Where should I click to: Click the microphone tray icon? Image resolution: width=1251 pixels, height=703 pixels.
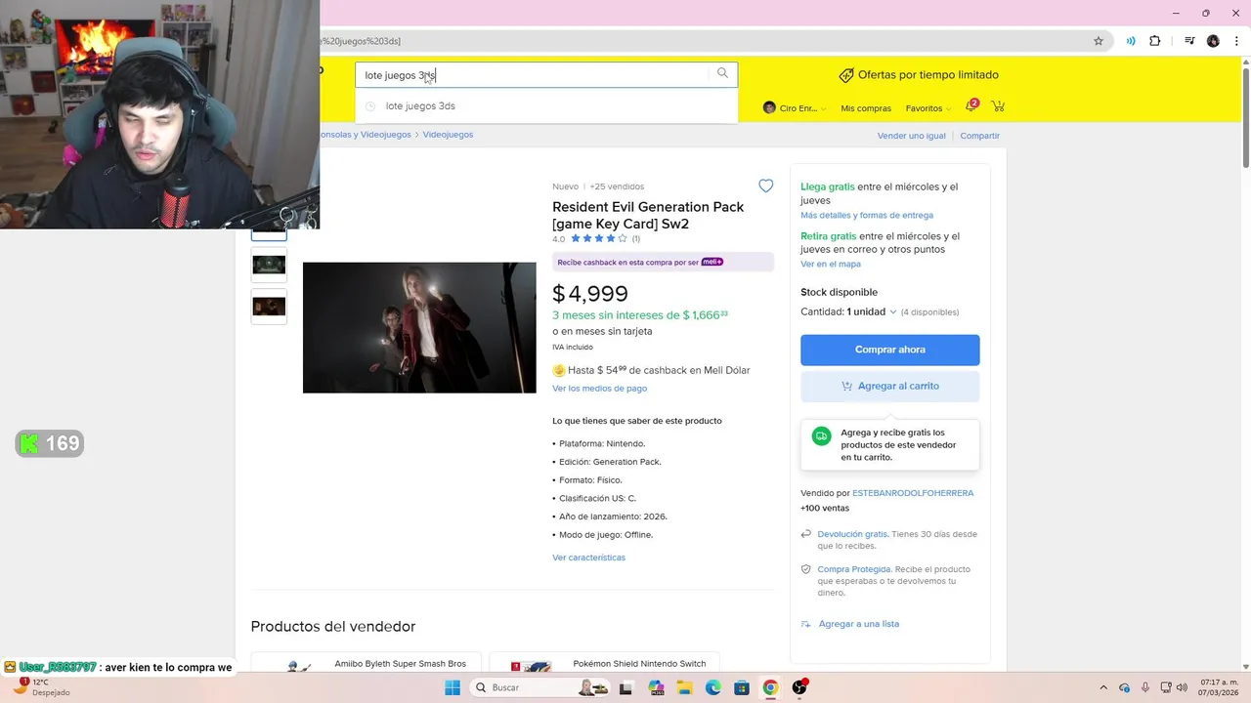[x=1145, y=687]
